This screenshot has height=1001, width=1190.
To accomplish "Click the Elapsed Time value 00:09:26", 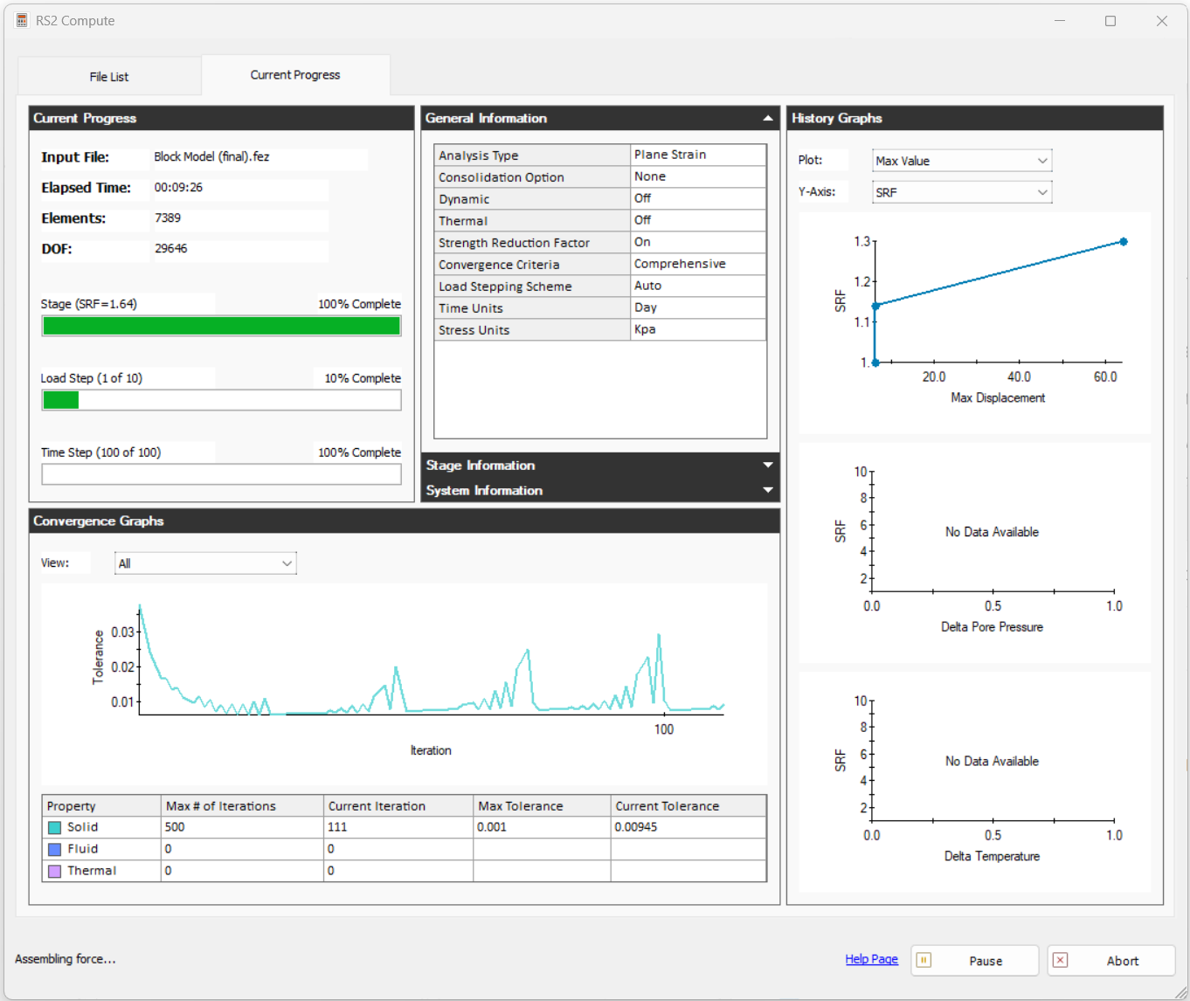I will pos(178,188).
